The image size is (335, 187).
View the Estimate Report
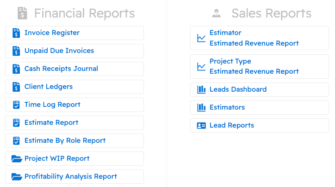click(51, 123)
